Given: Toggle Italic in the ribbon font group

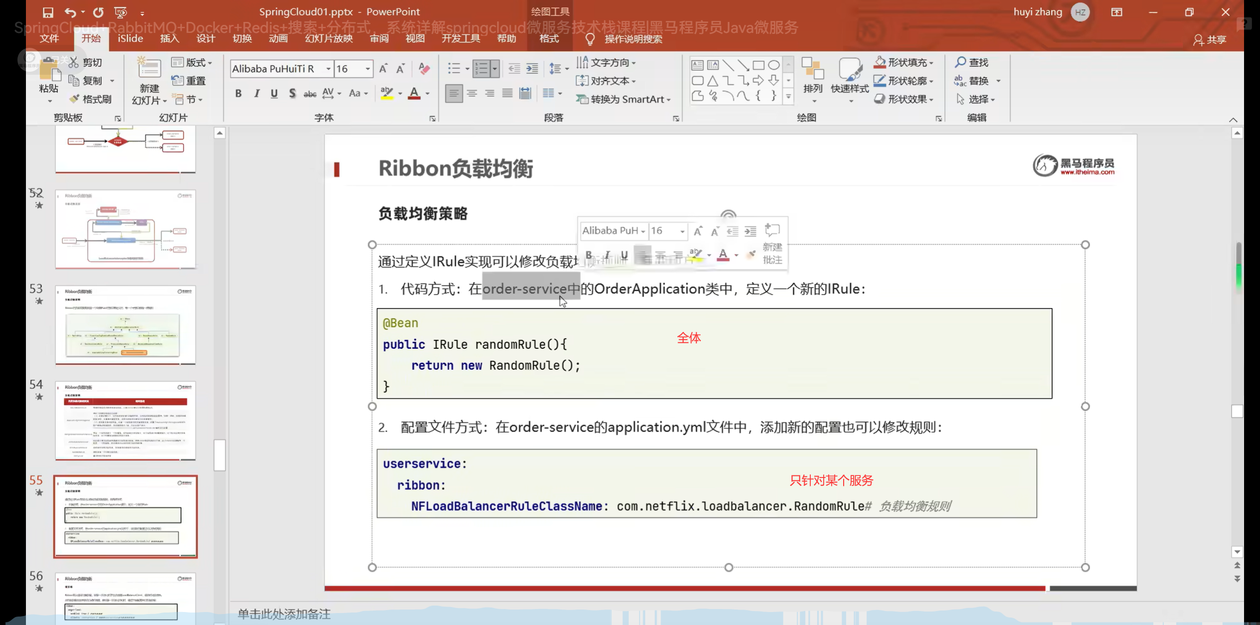Looking at the screenshot, I should click(256, 93).
